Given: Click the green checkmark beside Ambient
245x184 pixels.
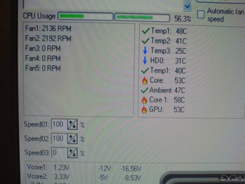Looking at the screenshot, I should click(144, 90).
